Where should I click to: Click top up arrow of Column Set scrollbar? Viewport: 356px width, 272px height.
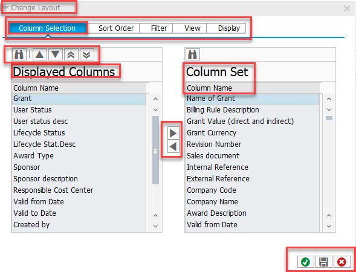click(329, 99)
